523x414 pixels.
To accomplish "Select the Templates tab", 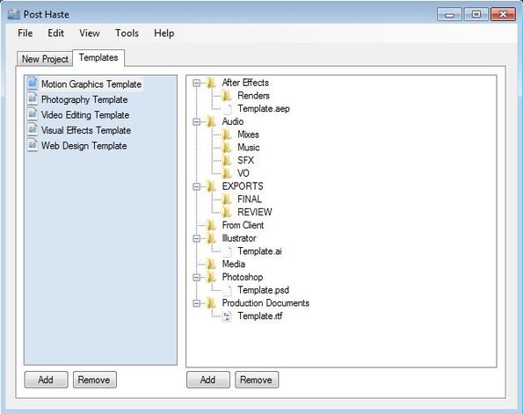I will (x=98, y=58).
